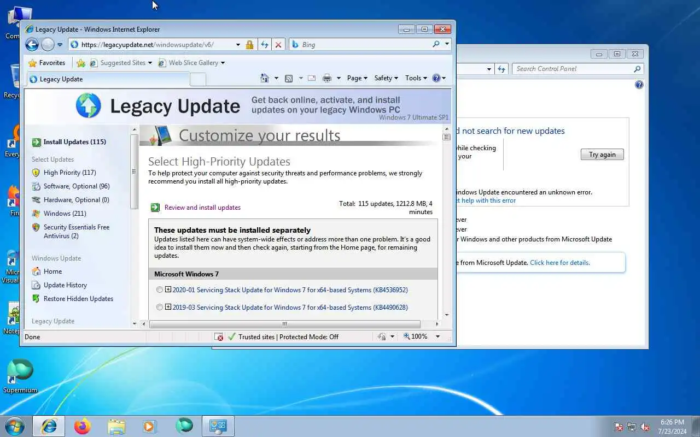Image resolution: width=700 pixels, height=437 pixels.
Task: Click the Action Center flag in tray
Action: [619, 427]
